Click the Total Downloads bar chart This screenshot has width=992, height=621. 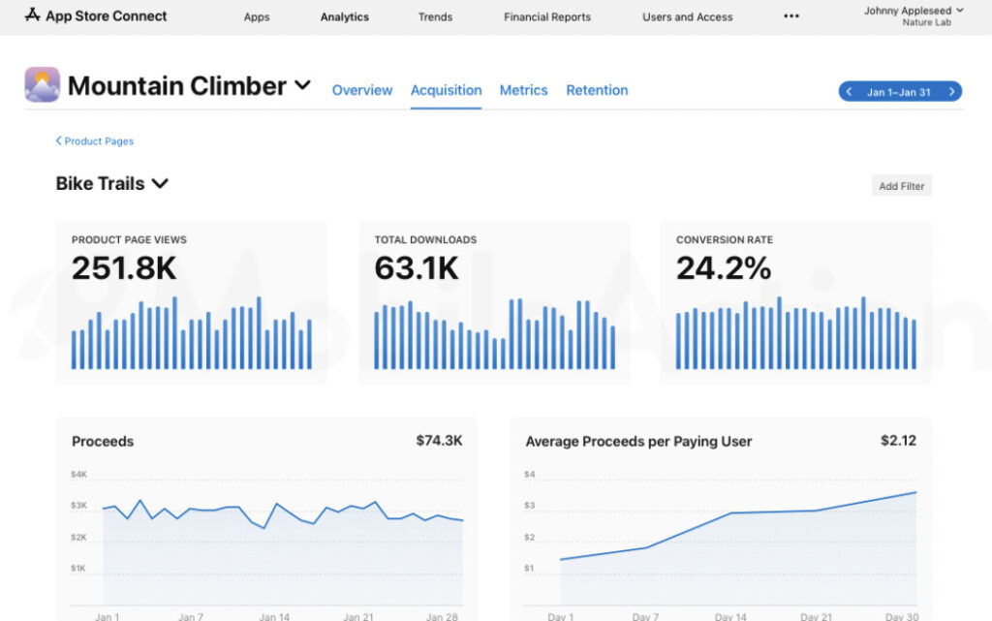tap(494, 334)
